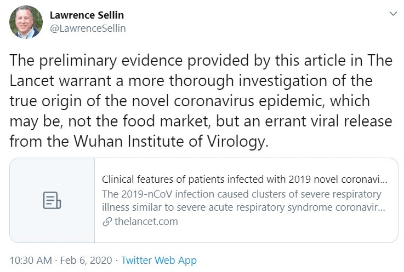
Task: Click the chain link icon beside thelancet.com
Action: [106, 222]
